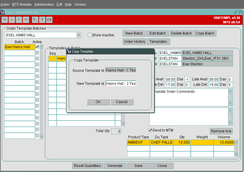Click the New Template Id field
Viewport: 244px width, 172px height.
coord(121,84)
